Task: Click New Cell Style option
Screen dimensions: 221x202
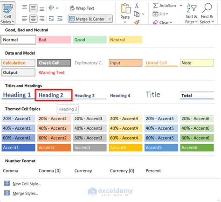Action: (22, 184)
